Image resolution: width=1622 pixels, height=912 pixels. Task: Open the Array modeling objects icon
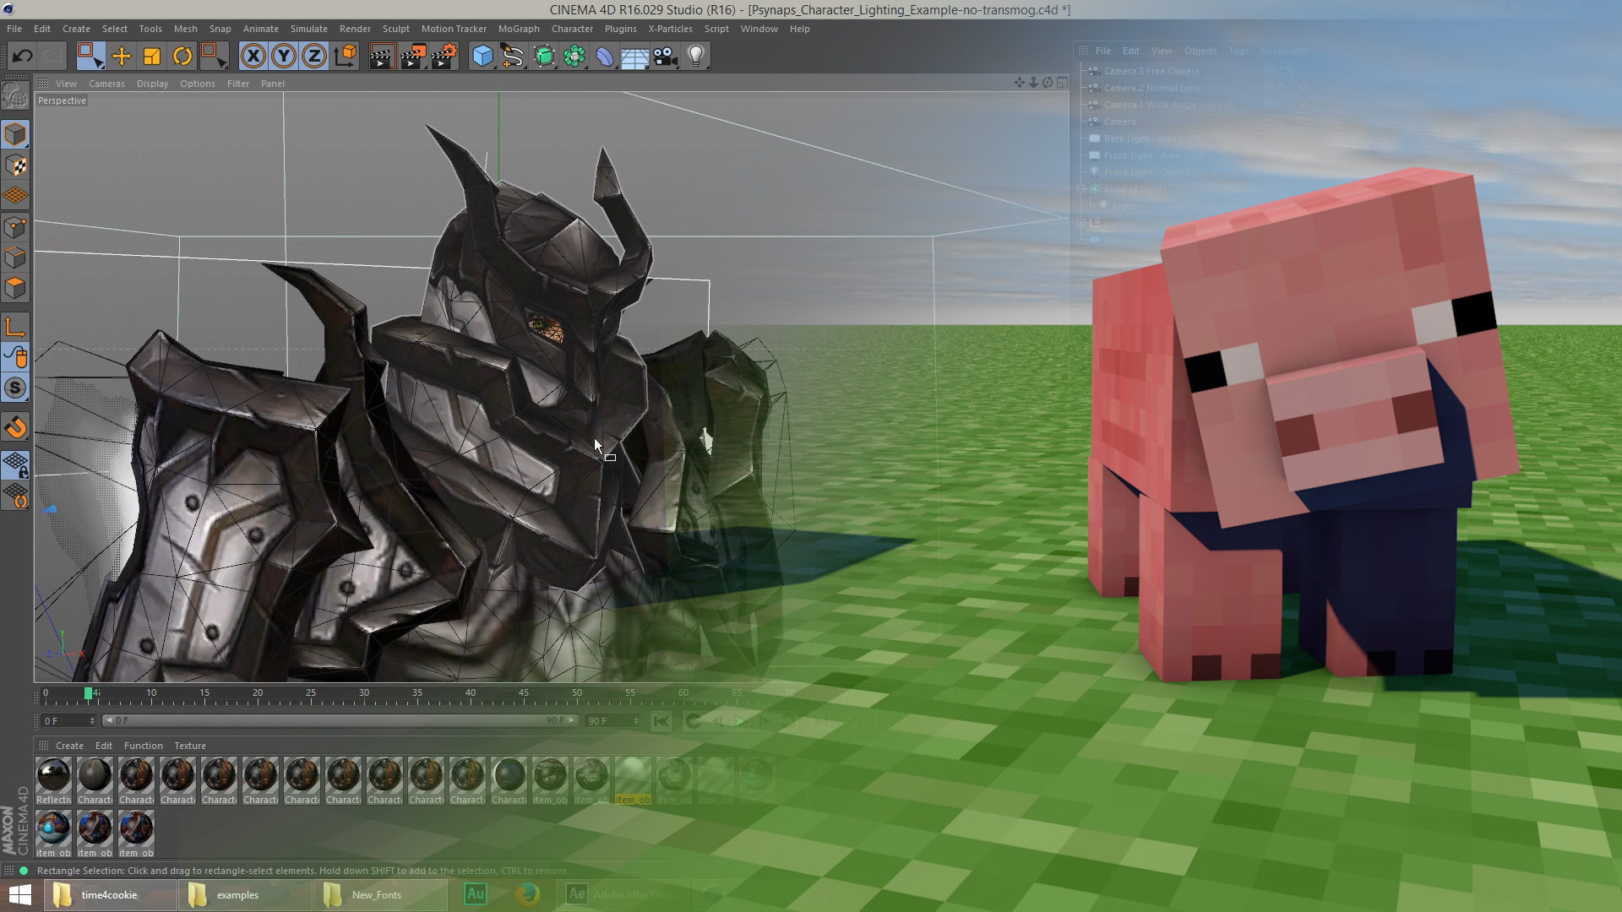click(x=574, y=57)
